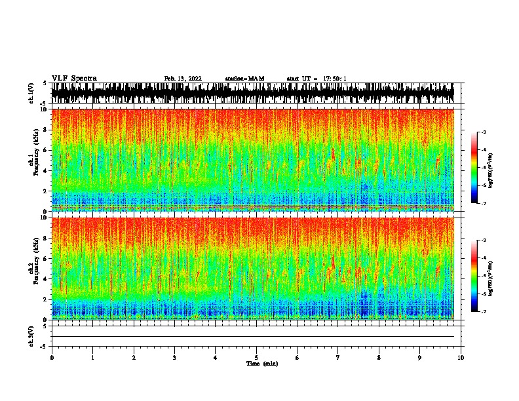Screen dimensions: 519x401
Task: Click time axis tick label "5"
Action: 256,358
